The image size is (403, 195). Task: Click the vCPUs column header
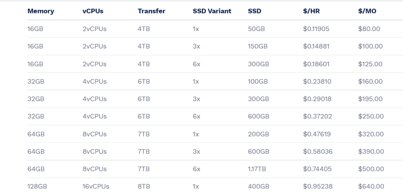pos(93,11)
